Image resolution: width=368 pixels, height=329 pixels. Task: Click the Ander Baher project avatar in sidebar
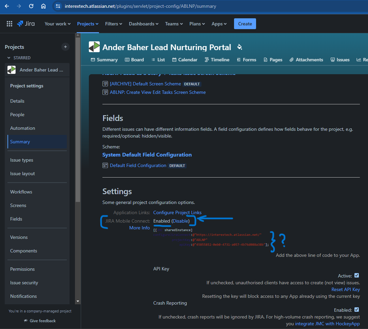[11, 70]
